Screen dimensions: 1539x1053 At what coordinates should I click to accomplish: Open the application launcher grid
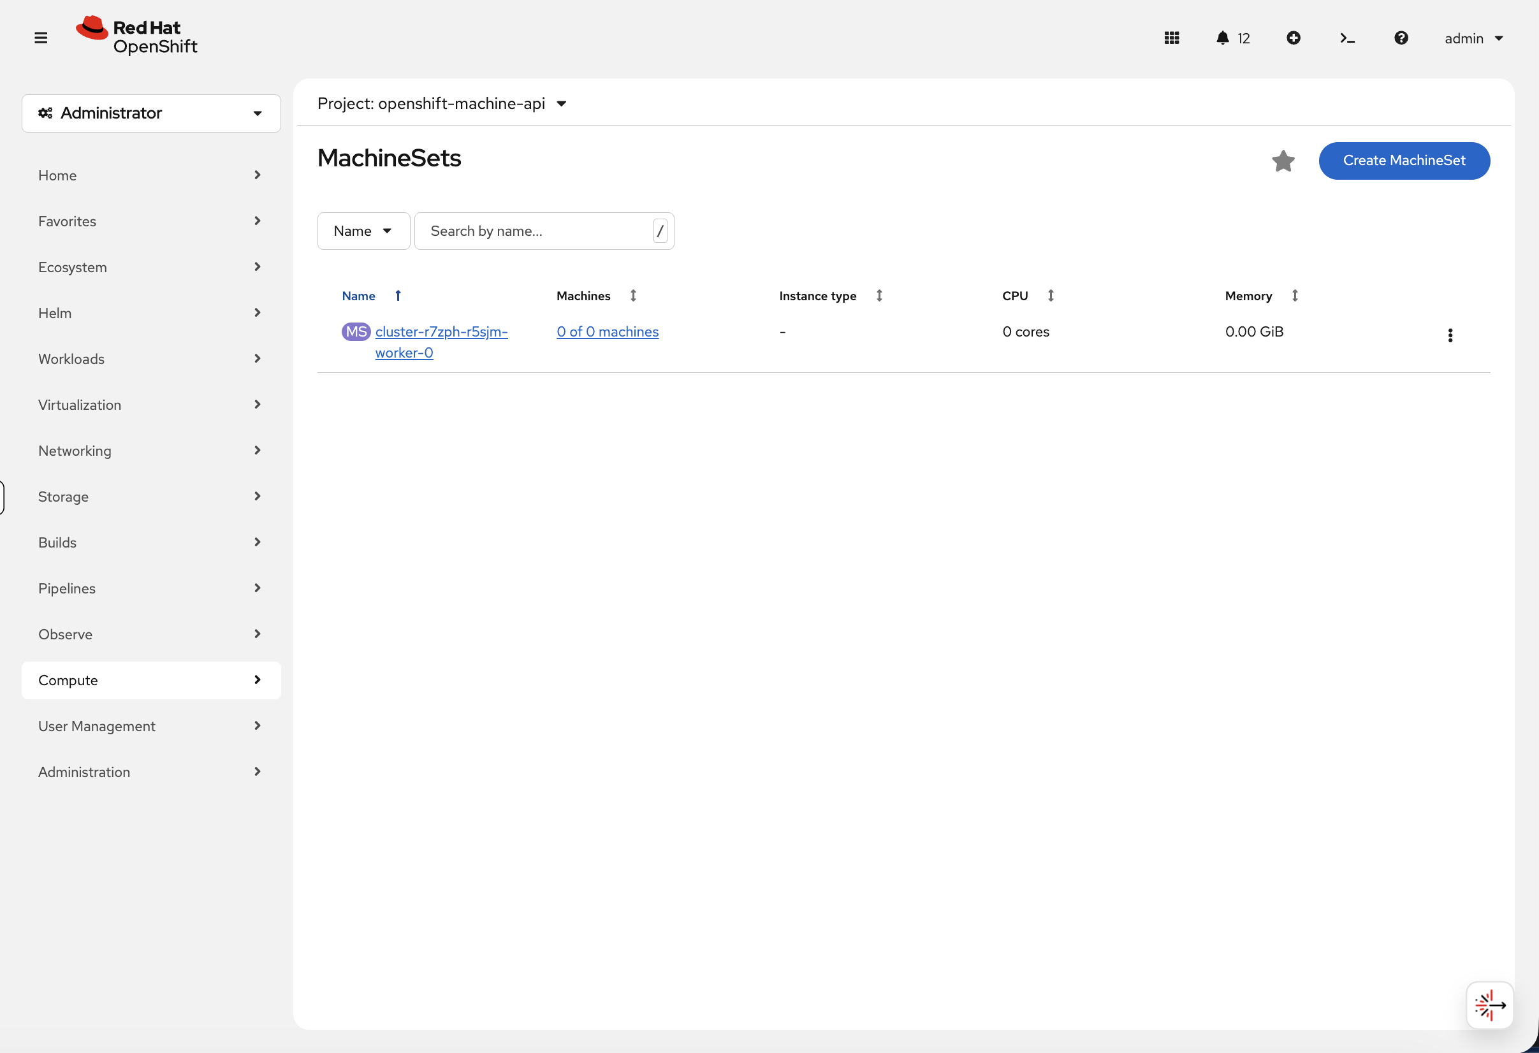tap(1172, 38)
